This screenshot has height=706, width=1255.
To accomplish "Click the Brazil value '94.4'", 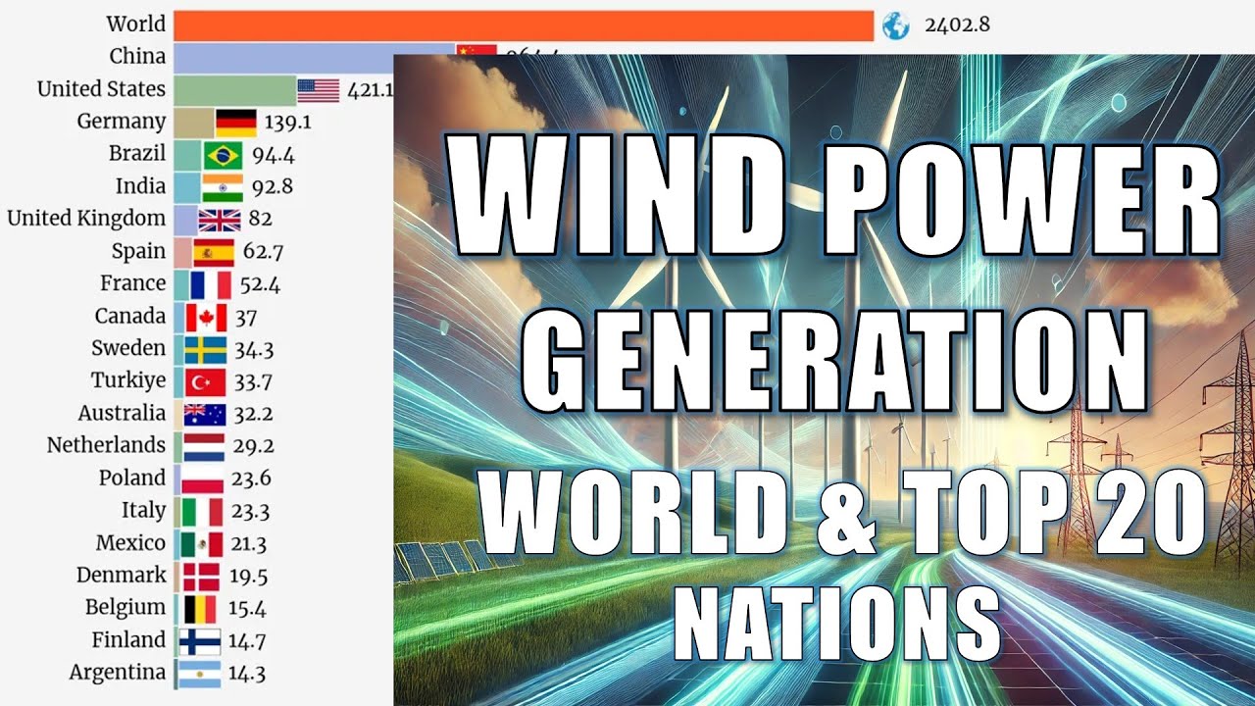I will pyautogui.click(x=274, y=155).
